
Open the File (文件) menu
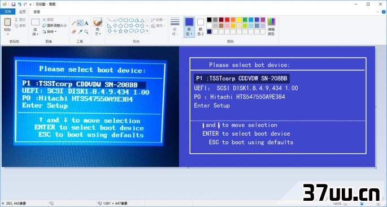[8, 12]
